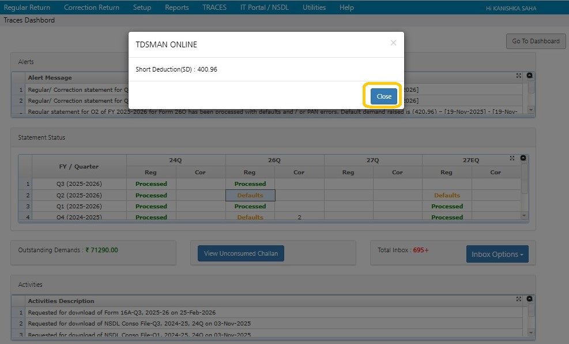
Task: Click View Unconsumed Challan
Action: [x=239, y=253]
